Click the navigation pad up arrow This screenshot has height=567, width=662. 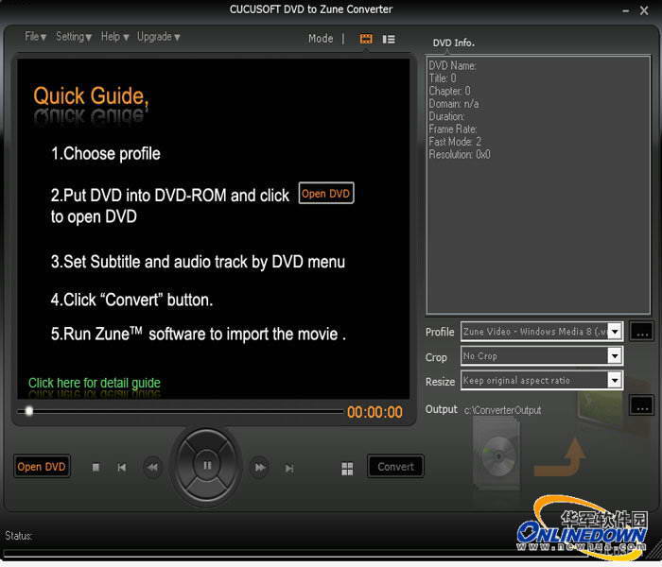tap(206, 441)
